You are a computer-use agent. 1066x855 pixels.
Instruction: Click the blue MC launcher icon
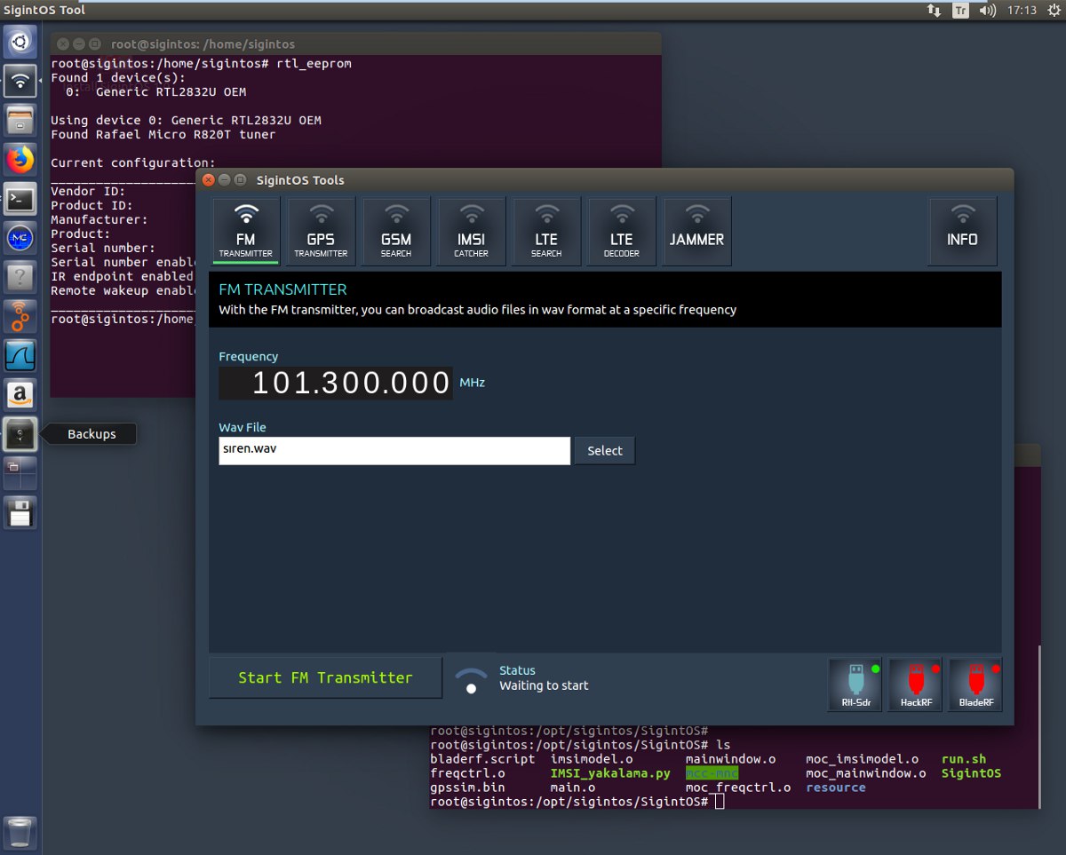tap(21, 238)
